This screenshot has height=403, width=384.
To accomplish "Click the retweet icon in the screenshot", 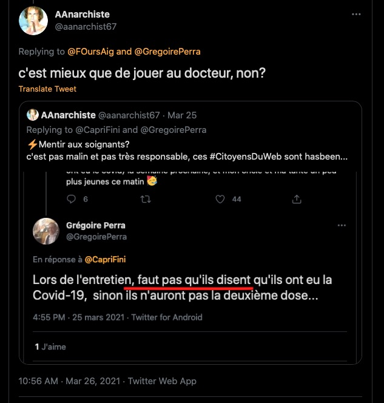I will coord(146,199).
